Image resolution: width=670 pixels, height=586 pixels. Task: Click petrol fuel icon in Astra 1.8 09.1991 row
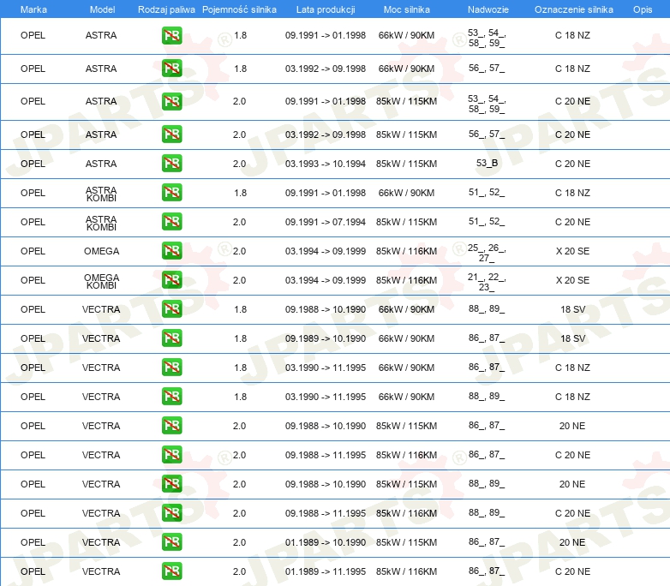click(x=171, y=35)
